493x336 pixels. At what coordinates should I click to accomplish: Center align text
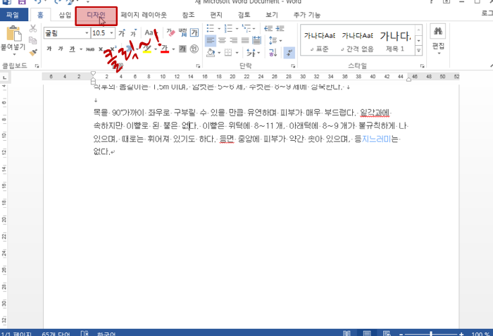point(222,40)
